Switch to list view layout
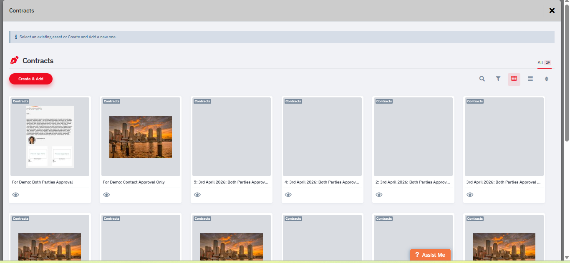The image size is (570, 263). (x=530, y=79)
